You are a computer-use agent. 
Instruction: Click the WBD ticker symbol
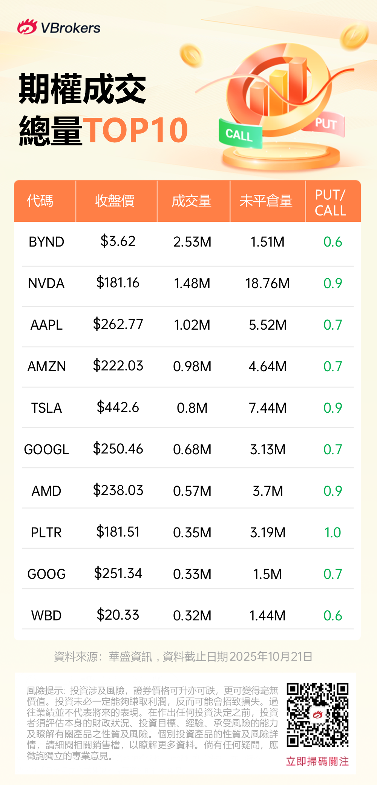tap(46, 615)
